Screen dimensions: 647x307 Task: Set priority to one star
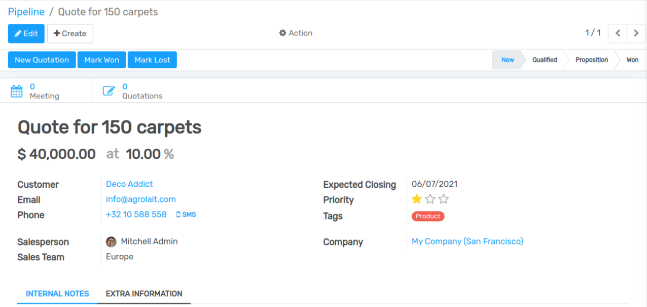(417, 199)
